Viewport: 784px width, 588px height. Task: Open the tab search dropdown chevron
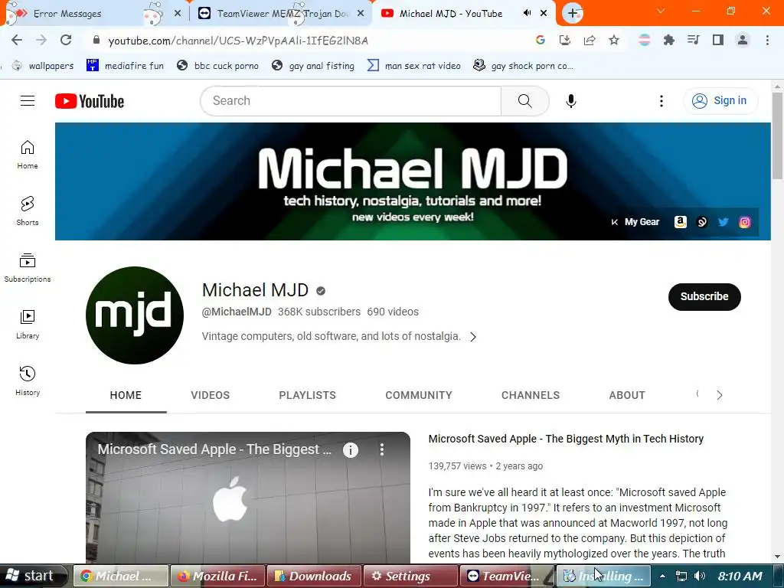click(x=661, y=11)
